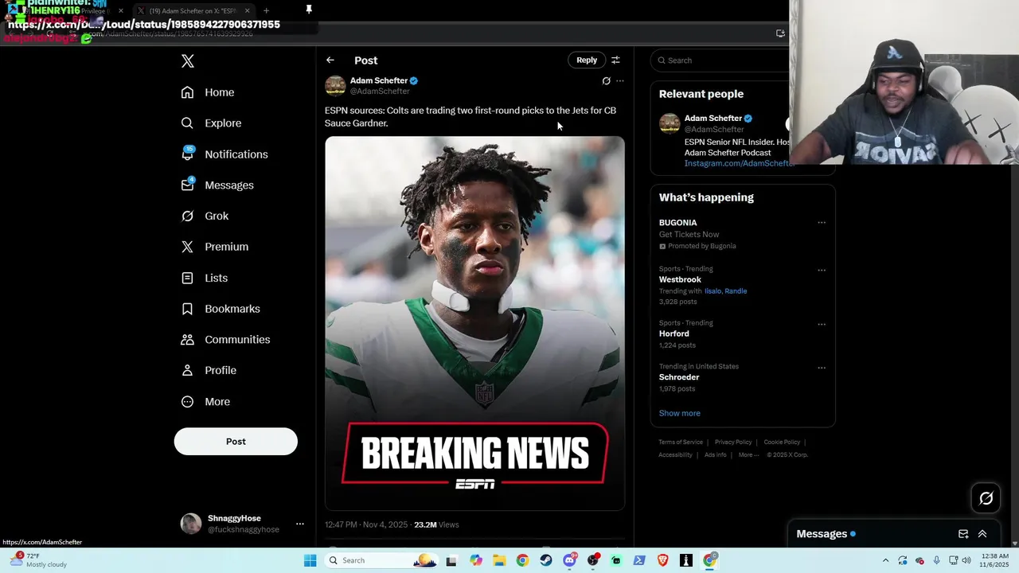Open Lists in sidebar
This screenshot has height=573, width=1019.
point(204,278)
